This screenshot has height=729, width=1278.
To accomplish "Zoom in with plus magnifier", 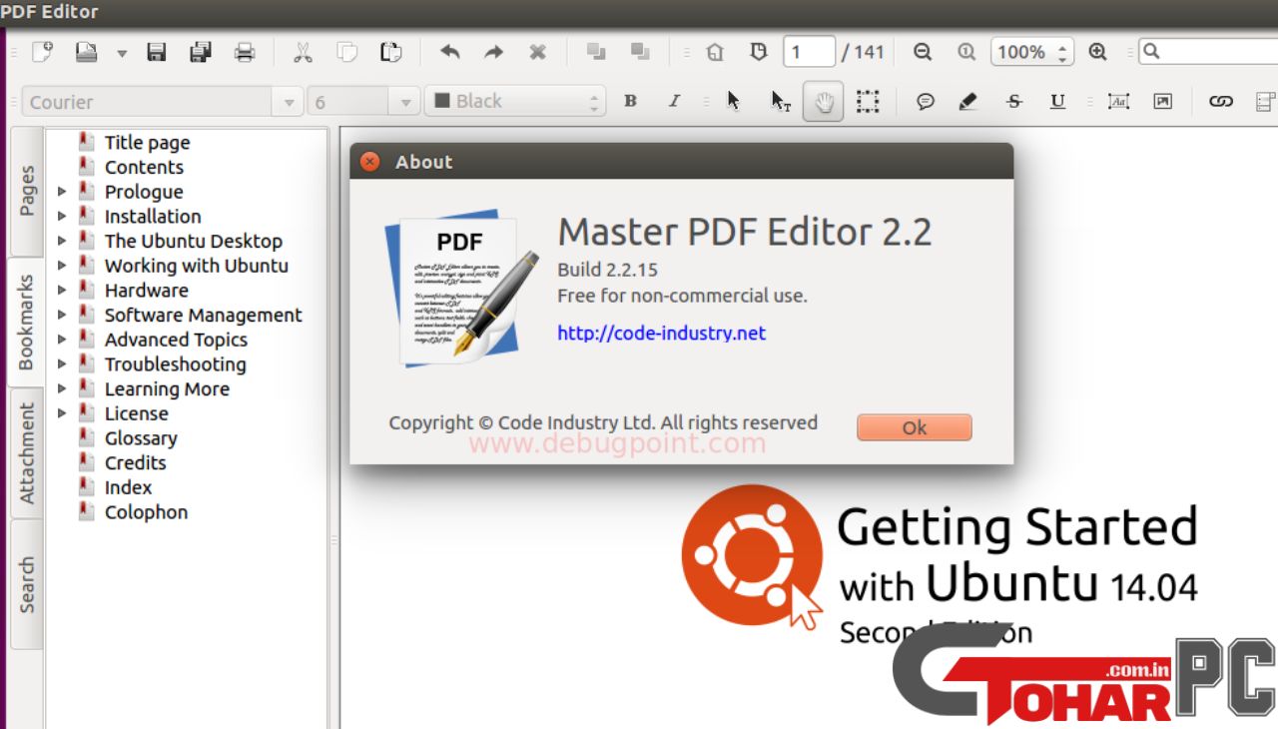I will point(1098,52).
